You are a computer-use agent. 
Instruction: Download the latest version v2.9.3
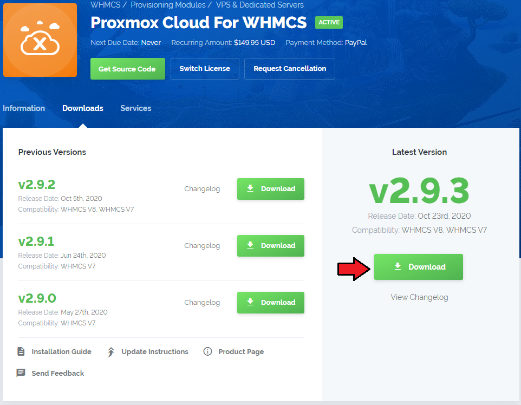click(x=419, y=267)
